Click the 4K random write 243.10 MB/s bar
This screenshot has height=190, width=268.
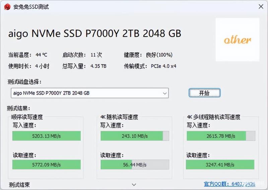(x=135, y=136)
